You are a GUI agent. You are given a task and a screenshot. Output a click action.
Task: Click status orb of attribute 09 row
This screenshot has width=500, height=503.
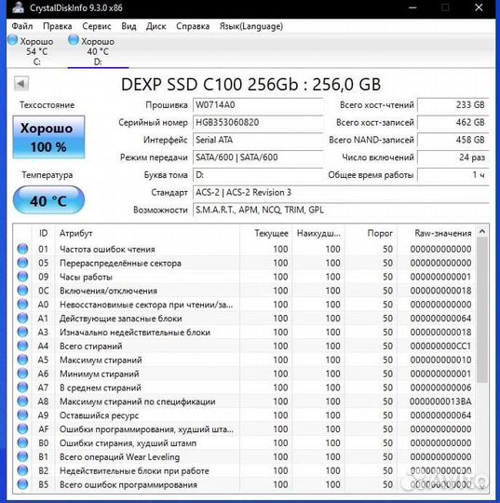pos(22,277)
